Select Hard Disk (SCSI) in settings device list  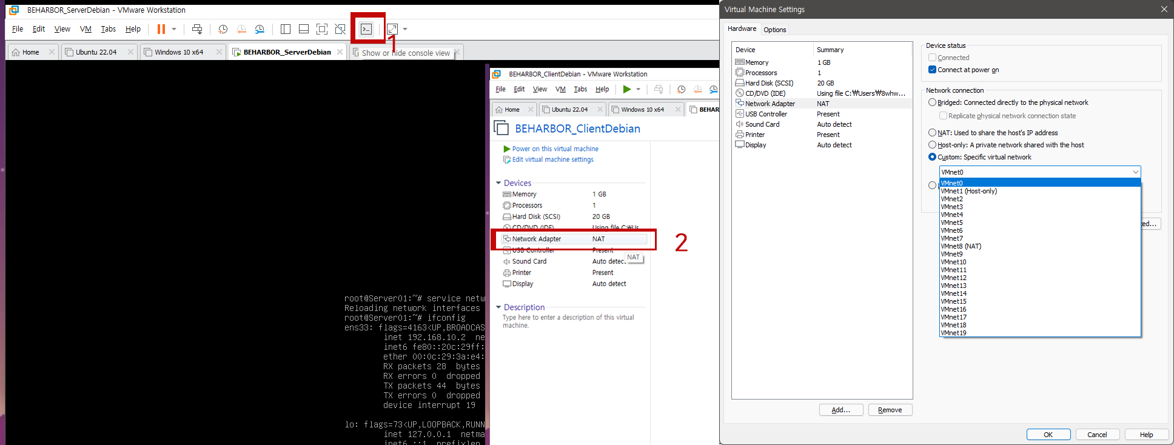point(822,83)
